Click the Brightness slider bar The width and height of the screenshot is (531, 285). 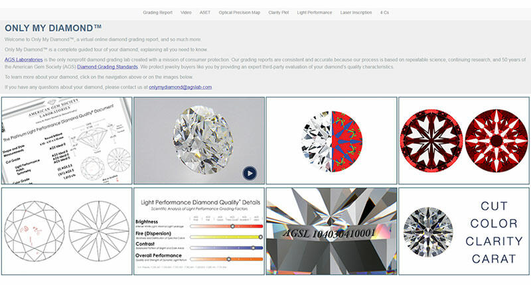pos(227,225)
